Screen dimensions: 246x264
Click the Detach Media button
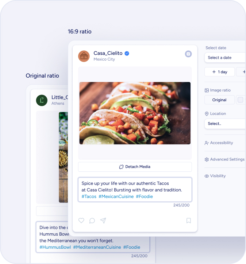(135, 167)
